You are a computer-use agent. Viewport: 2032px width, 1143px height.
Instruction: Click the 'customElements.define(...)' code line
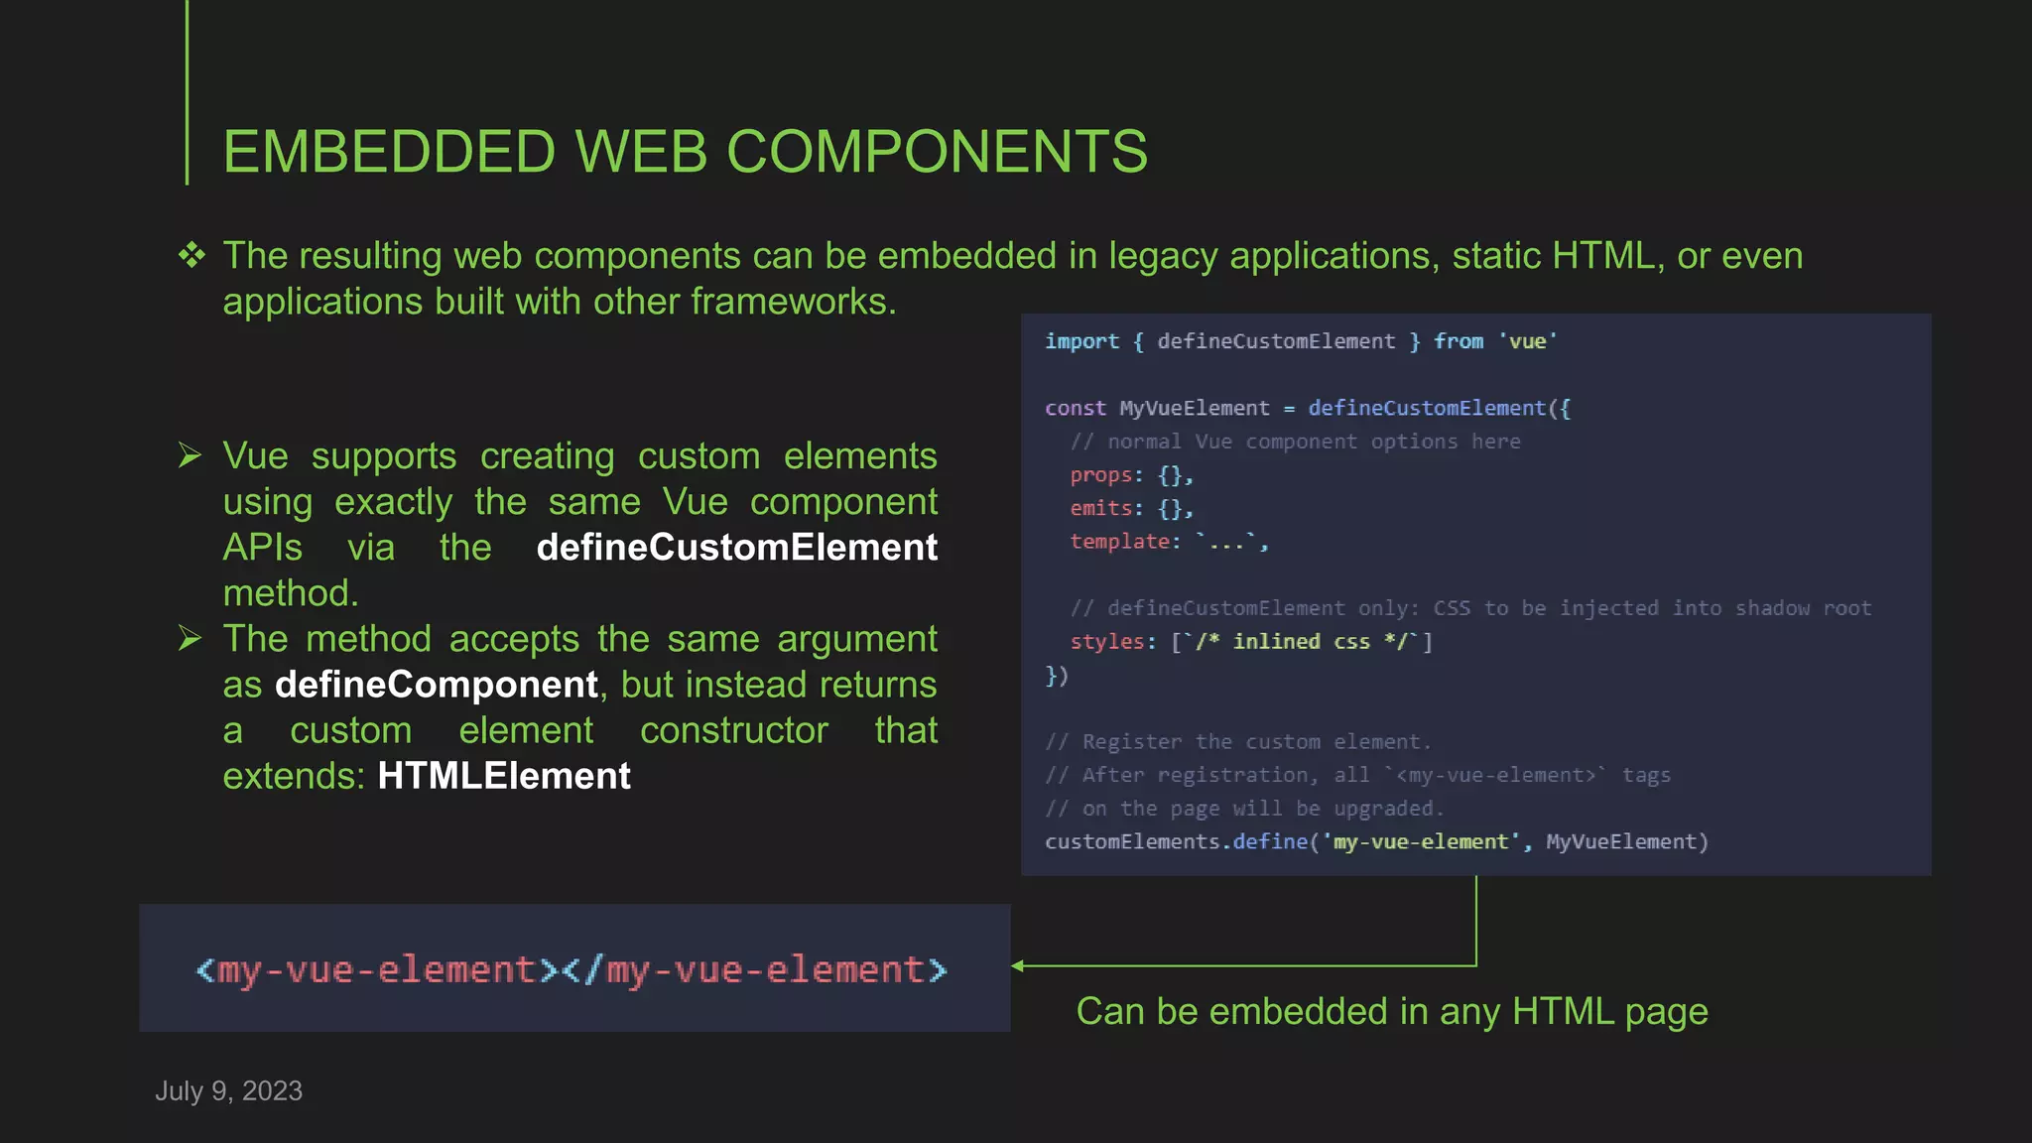(1377, 841)
